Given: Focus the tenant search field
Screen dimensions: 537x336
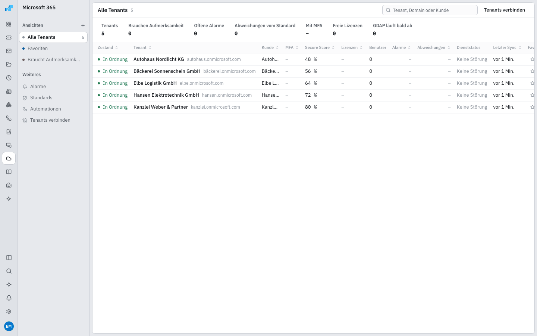Looking at the screenshot, I should click(x=430, y=10).
